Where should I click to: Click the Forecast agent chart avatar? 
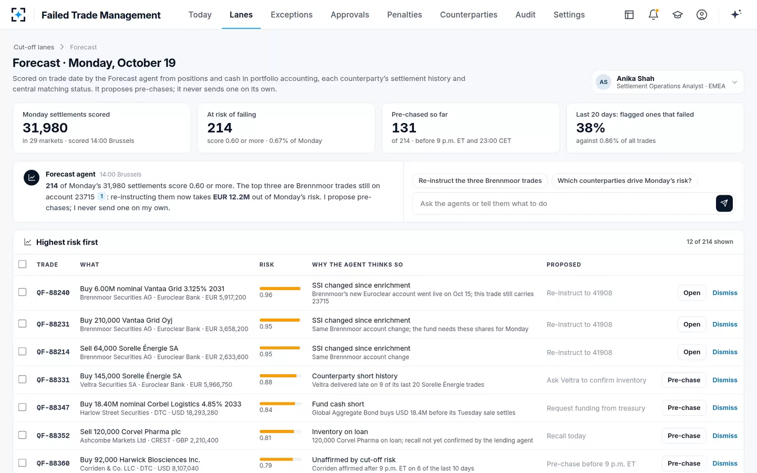point(32,178)
